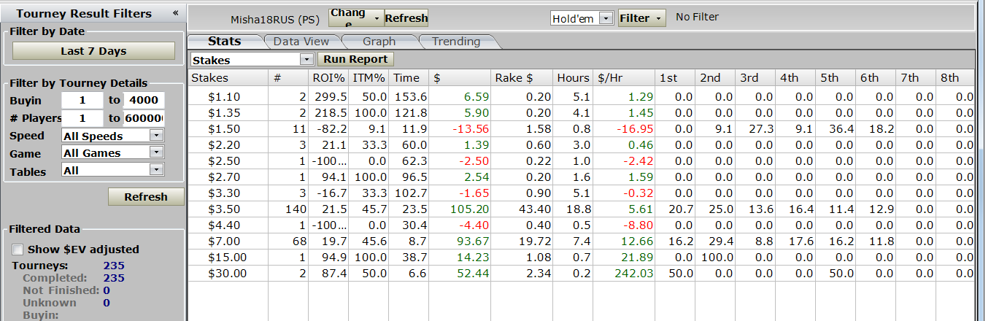Click the Filter dropdown button
The image size is (991, 321).
[x=641, y=18]
